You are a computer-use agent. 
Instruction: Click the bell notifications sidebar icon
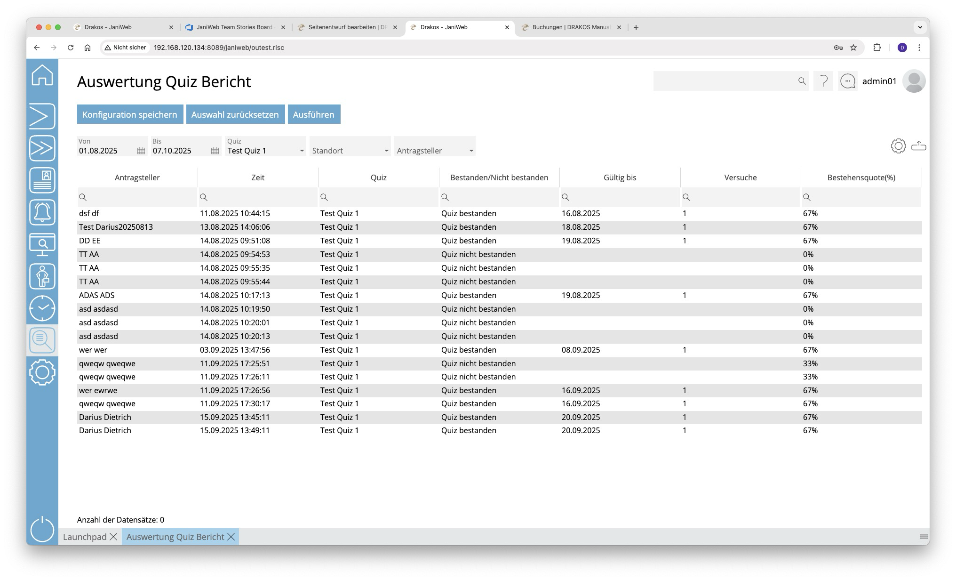point(42,212)
